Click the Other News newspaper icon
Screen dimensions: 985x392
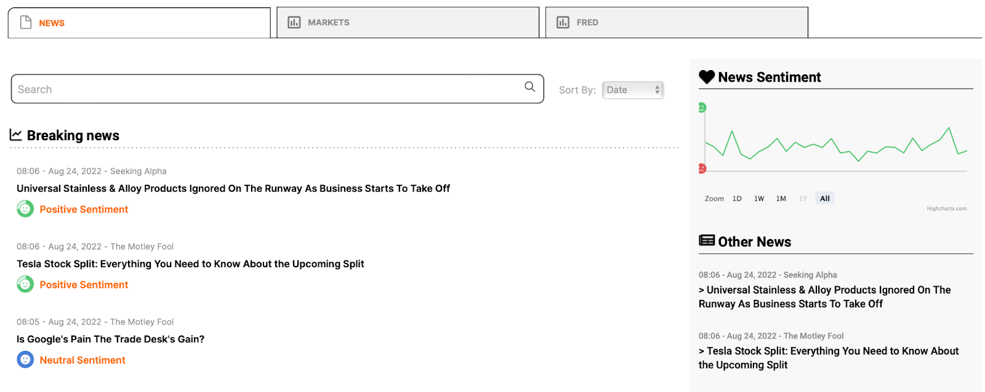coord(707,240)
